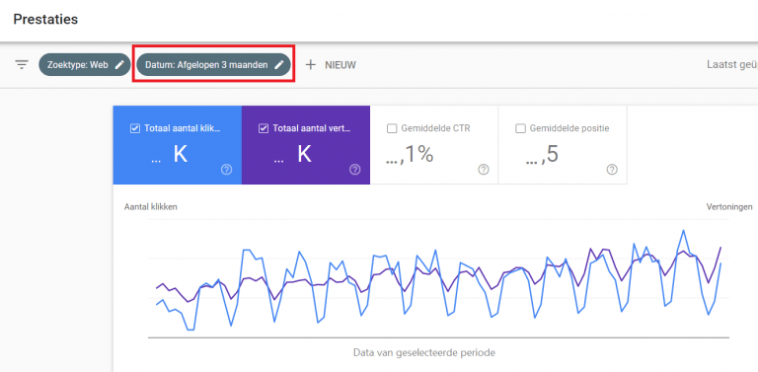Viewport: 758px width, 372px height.
Task: Click the plus icon beside NIEUW
Action: coord(311,65)
